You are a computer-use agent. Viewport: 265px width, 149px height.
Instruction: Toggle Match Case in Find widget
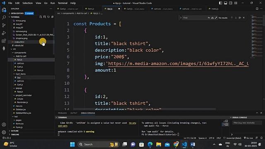click(209, 18)
